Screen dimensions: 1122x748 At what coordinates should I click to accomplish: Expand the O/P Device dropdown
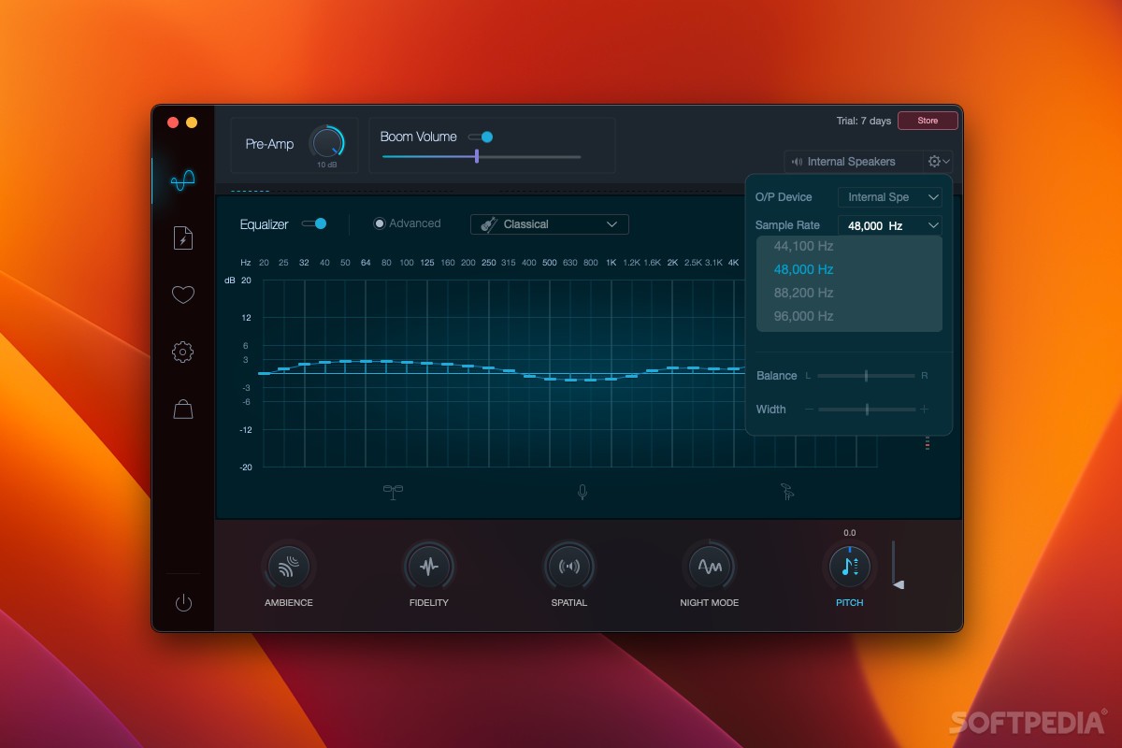[x=890, y=196]
